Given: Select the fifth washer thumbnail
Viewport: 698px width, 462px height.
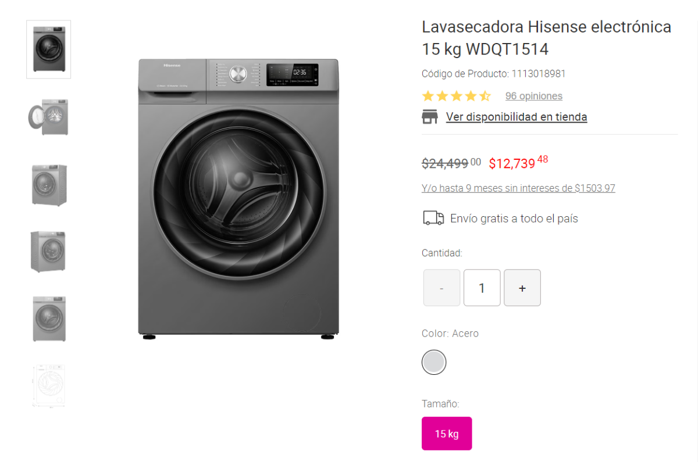Looking at the screenshot, I should click(49, 318).
